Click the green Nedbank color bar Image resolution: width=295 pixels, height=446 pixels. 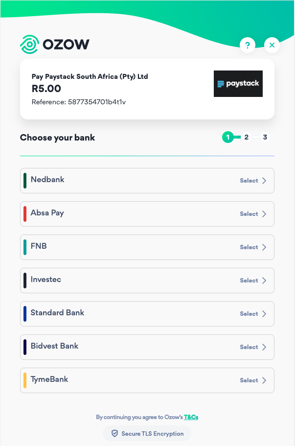25,181
